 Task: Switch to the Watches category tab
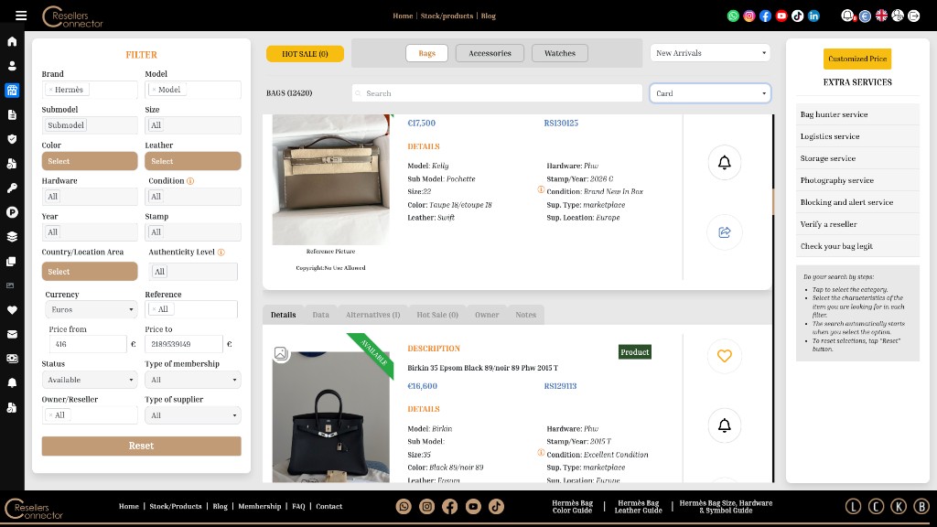pyautogui.click(x=559, y=53)
